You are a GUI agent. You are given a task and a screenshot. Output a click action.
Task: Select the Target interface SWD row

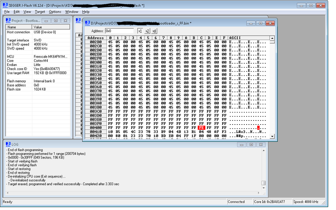coord(38,40)
